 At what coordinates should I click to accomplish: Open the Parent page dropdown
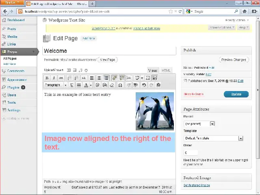[x=199, y=123]
